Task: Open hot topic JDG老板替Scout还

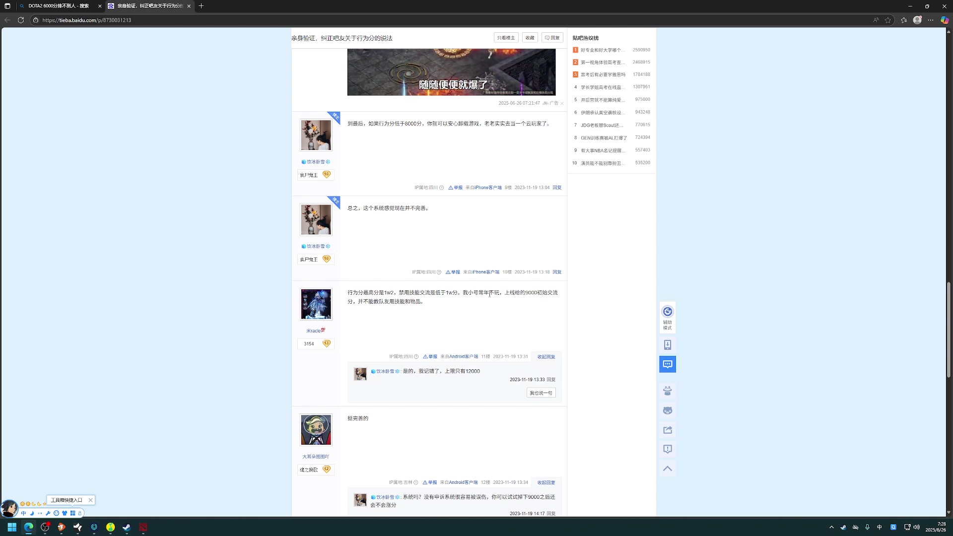Action: [602, 125]
